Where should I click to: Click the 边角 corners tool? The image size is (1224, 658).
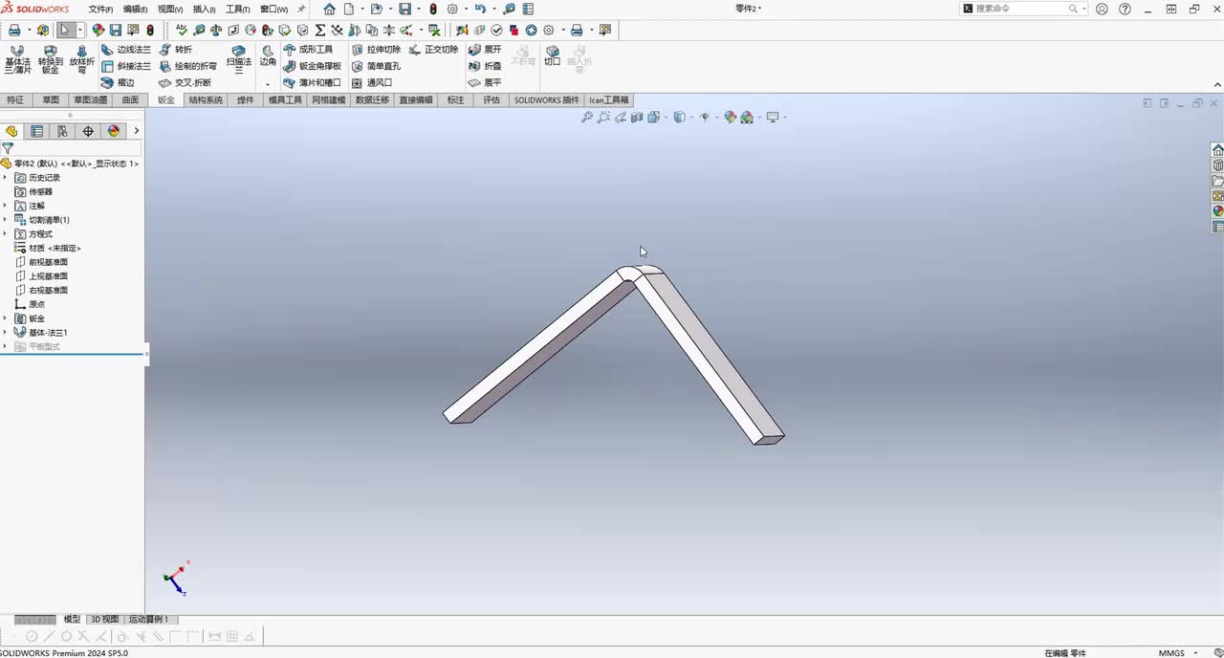(268, 56)
